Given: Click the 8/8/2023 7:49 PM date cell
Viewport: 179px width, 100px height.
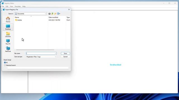Looking at the screenshot, I should tap(54, 20).
